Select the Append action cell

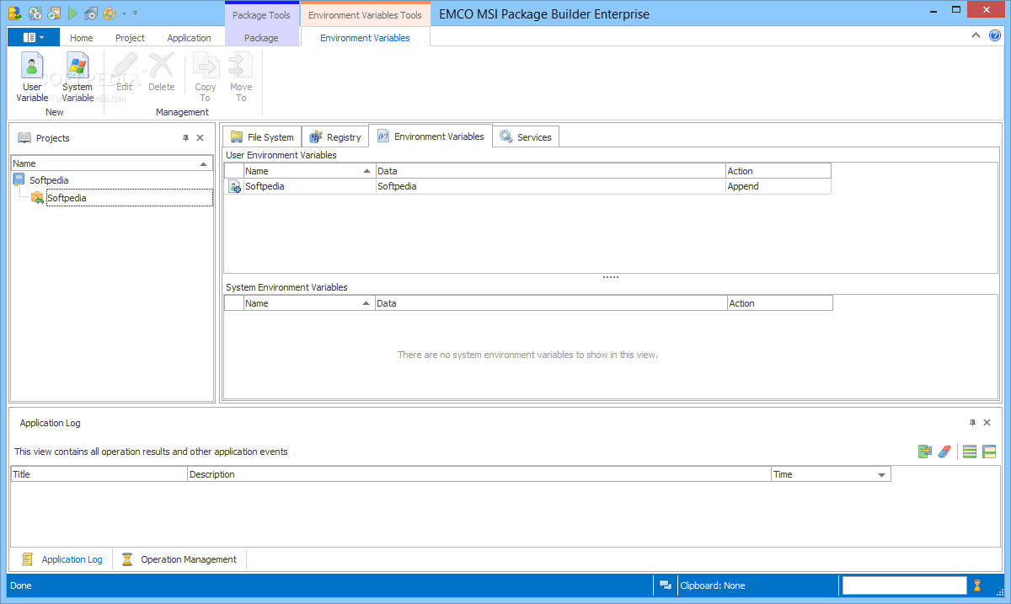tap(778, 186)
